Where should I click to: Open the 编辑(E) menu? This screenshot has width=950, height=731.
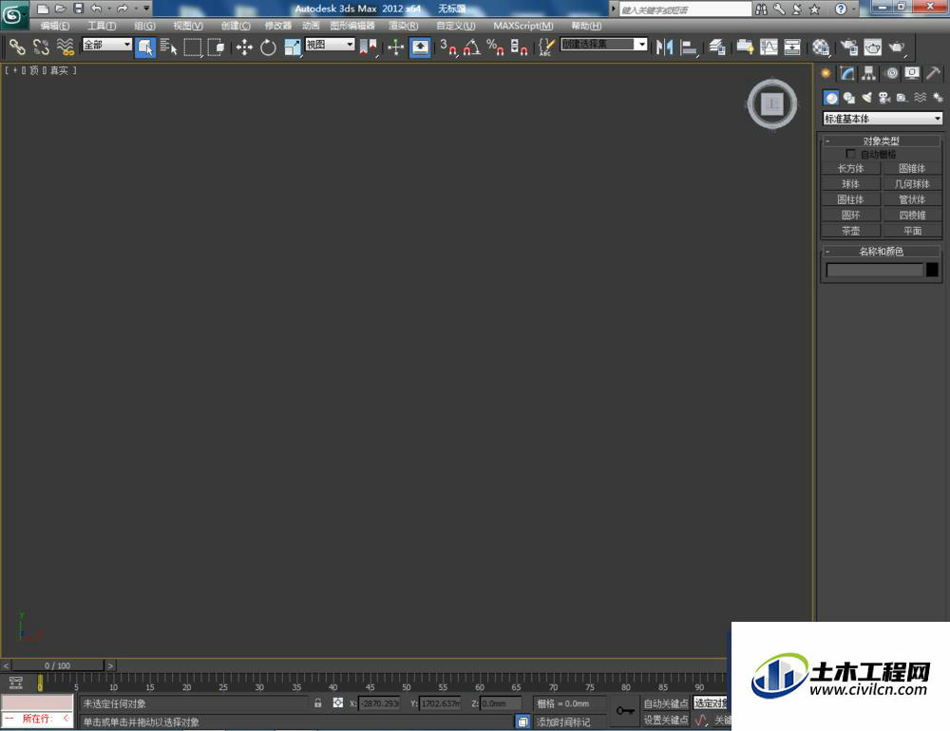point(55,26)
